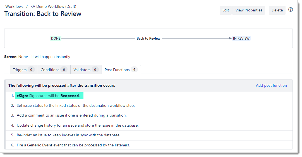Image resolution: width=302 pixels, height=157 pixels.
Task: Select the Add a comment post function
Action: 71,115
